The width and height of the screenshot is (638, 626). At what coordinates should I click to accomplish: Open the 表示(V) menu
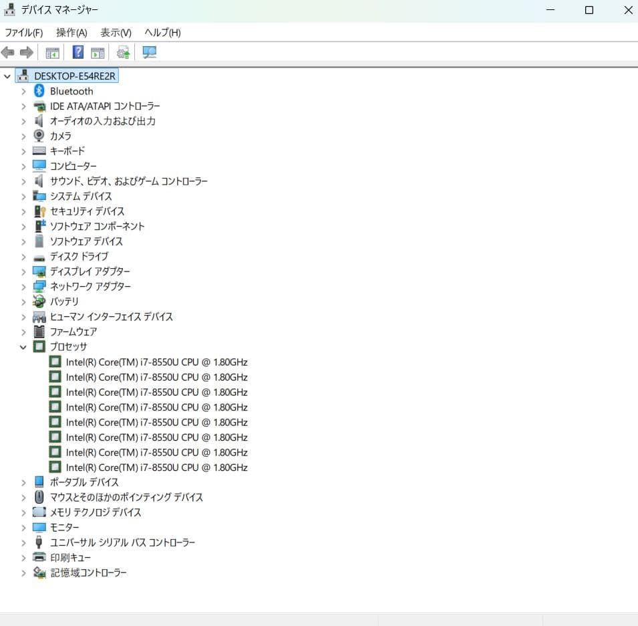[x=114, y=32]
